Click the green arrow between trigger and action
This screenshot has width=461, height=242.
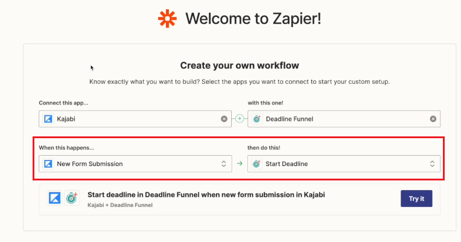click(240, 164)
